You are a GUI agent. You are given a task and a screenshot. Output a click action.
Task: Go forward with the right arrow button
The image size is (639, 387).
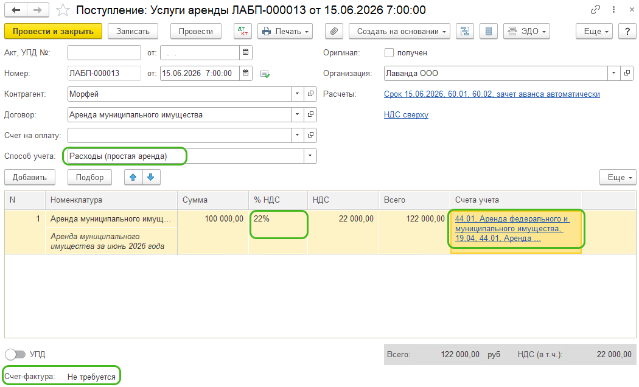click(38, 10)
